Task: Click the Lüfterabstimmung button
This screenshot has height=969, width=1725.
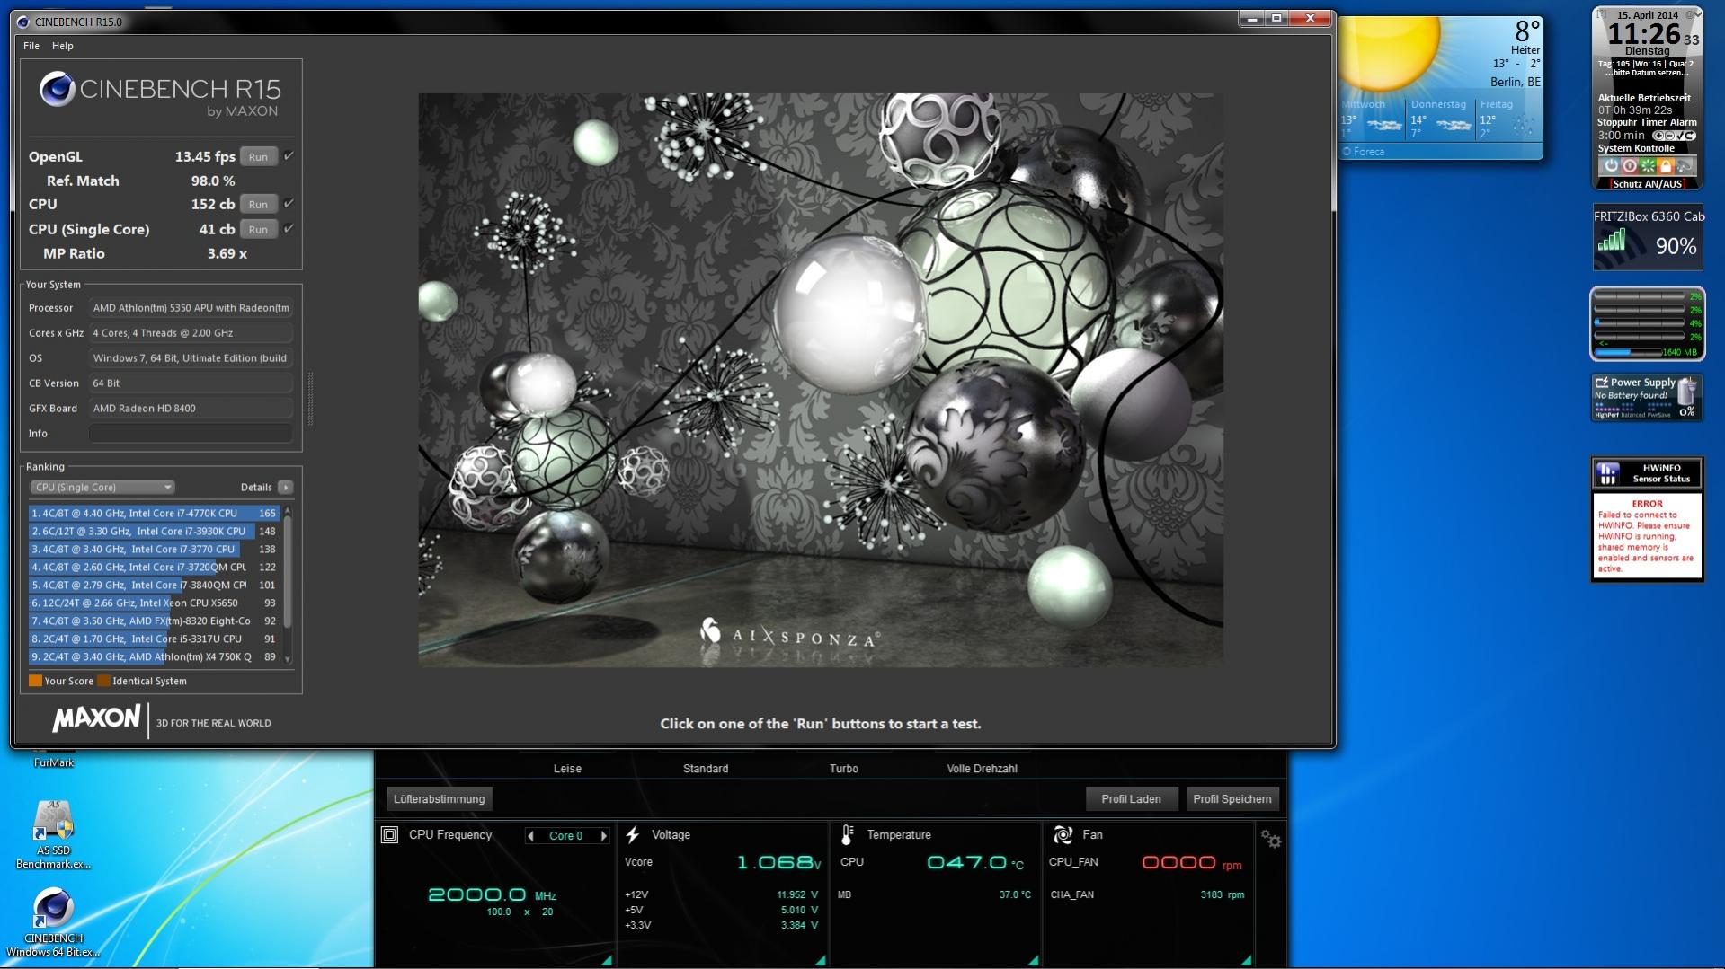Action: [440, 799]
